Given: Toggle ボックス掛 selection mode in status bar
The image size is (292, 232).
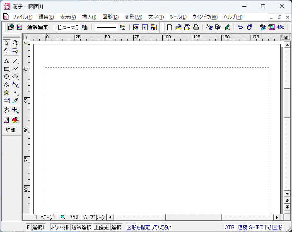Looking at the screenshot, I should click(60, 227).
